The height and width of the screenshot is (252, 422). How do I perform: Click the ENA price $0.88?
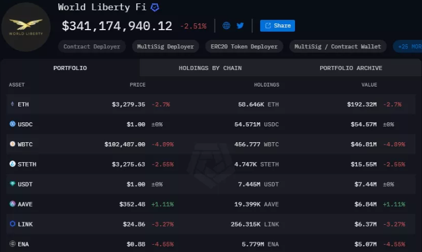136,244
